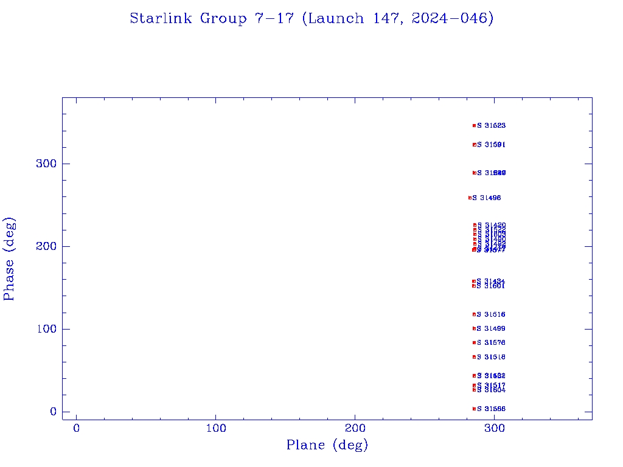Click the chart title 'Starlink Group 7-17'
Screen dimensions: 623x467
click(x=212, y=19)
